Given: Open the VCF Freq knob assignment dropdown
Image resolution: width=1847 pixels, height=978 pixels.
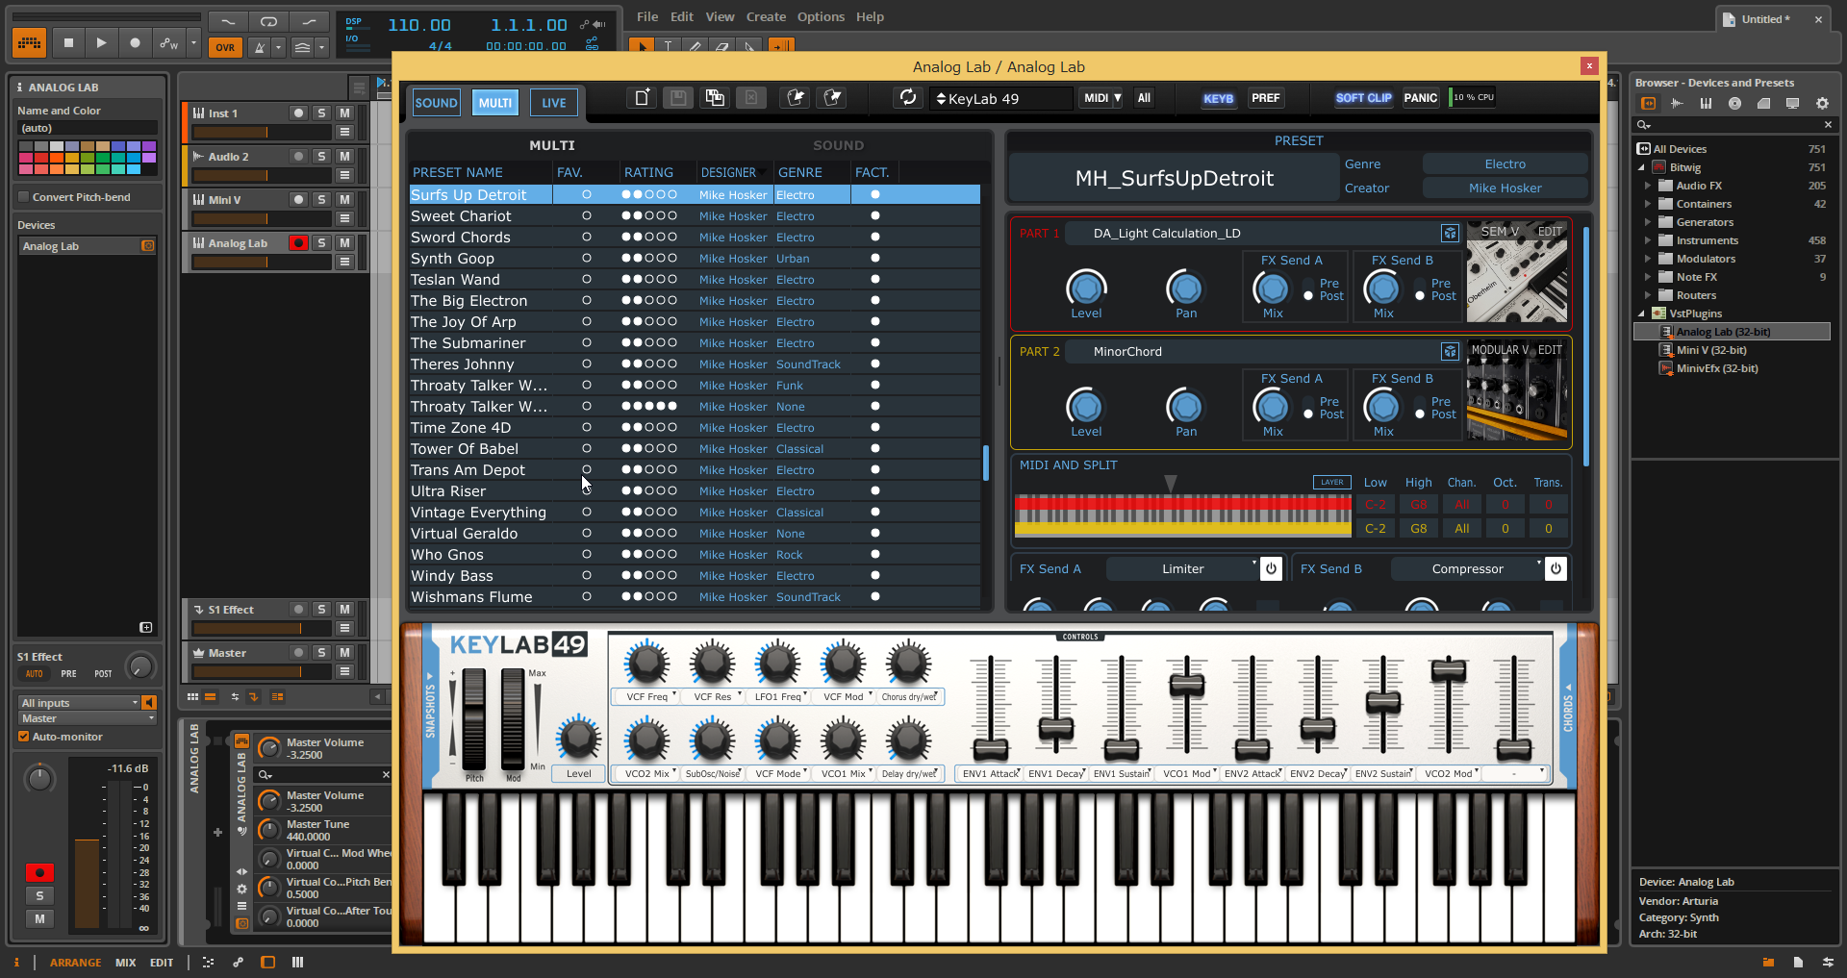Looking at the screenshot, I should 646,696.
